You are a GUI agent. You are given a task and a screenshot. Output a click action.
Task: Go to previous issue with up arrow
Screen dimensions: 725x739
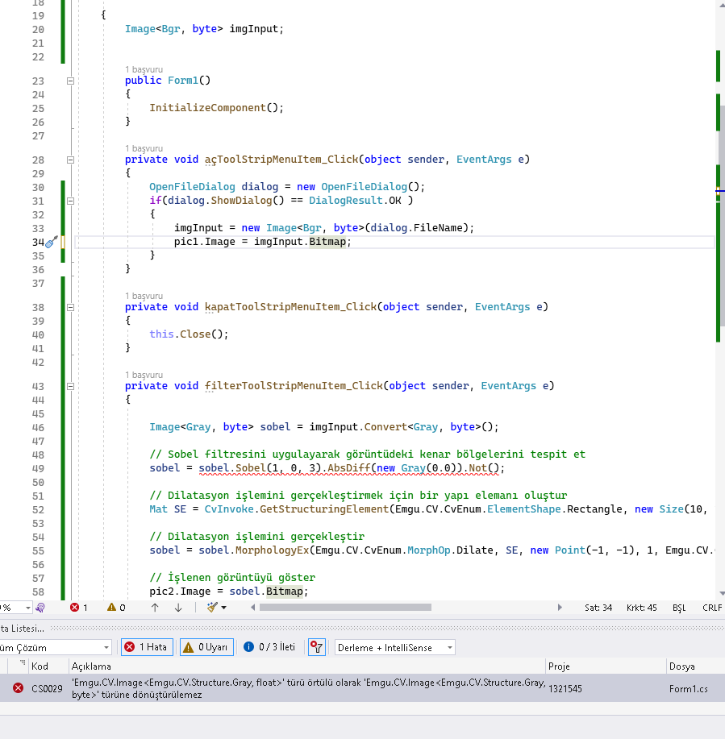point(155,608)
